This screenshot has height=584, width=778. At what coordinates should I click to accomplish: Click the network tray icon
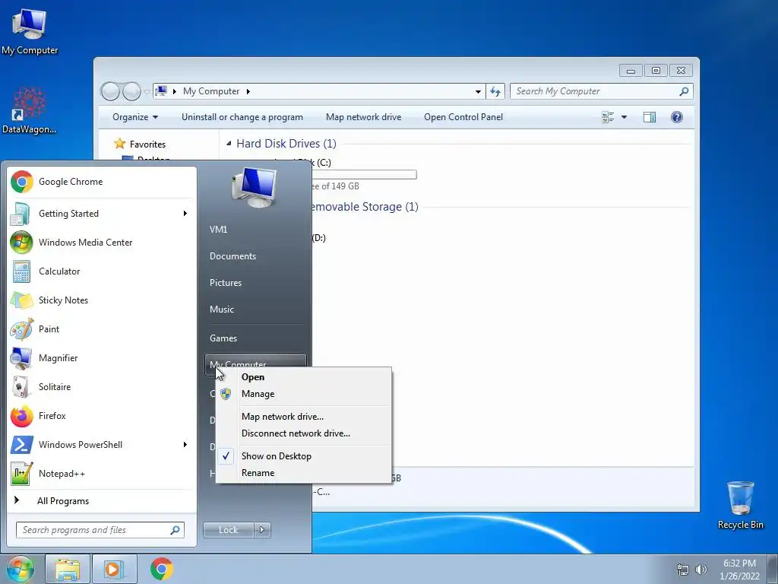click(x=683, y=570)
